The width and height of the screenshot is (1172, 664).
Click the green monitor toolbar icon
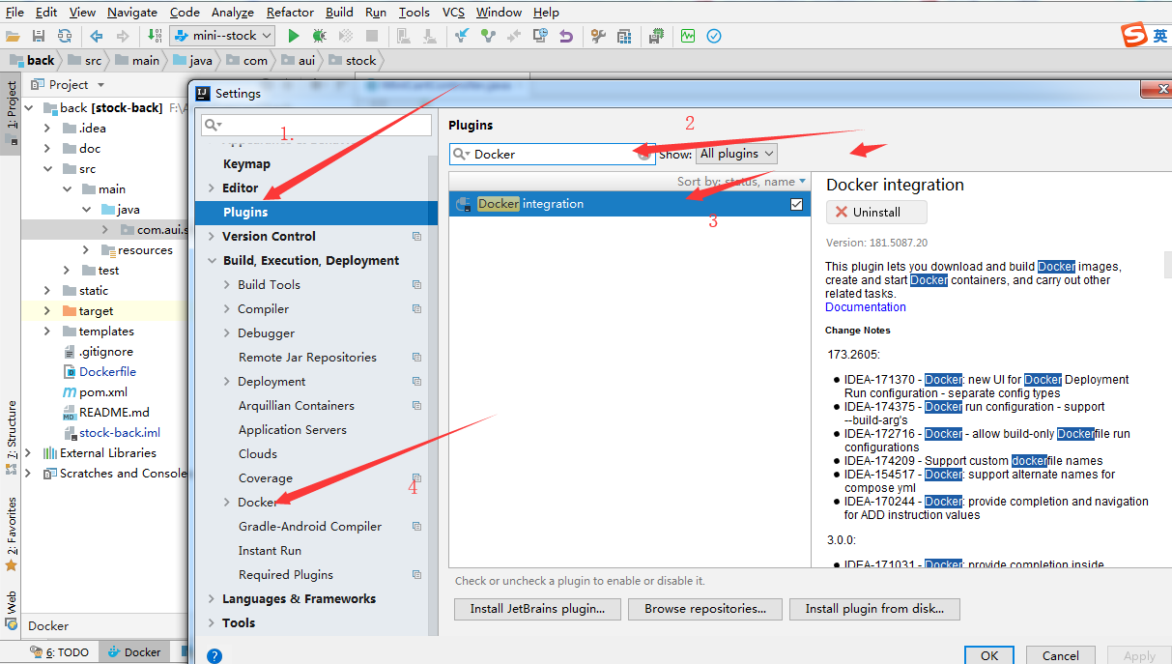688,36
